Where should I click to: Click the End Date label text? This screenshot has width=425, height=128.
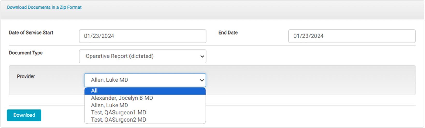[x=228, y=33]
